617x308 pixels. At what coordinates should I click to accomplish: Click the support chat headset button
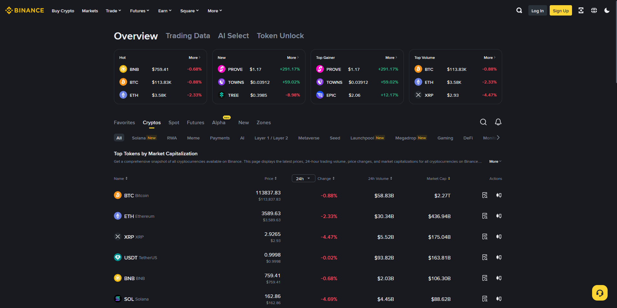(600, 293)
